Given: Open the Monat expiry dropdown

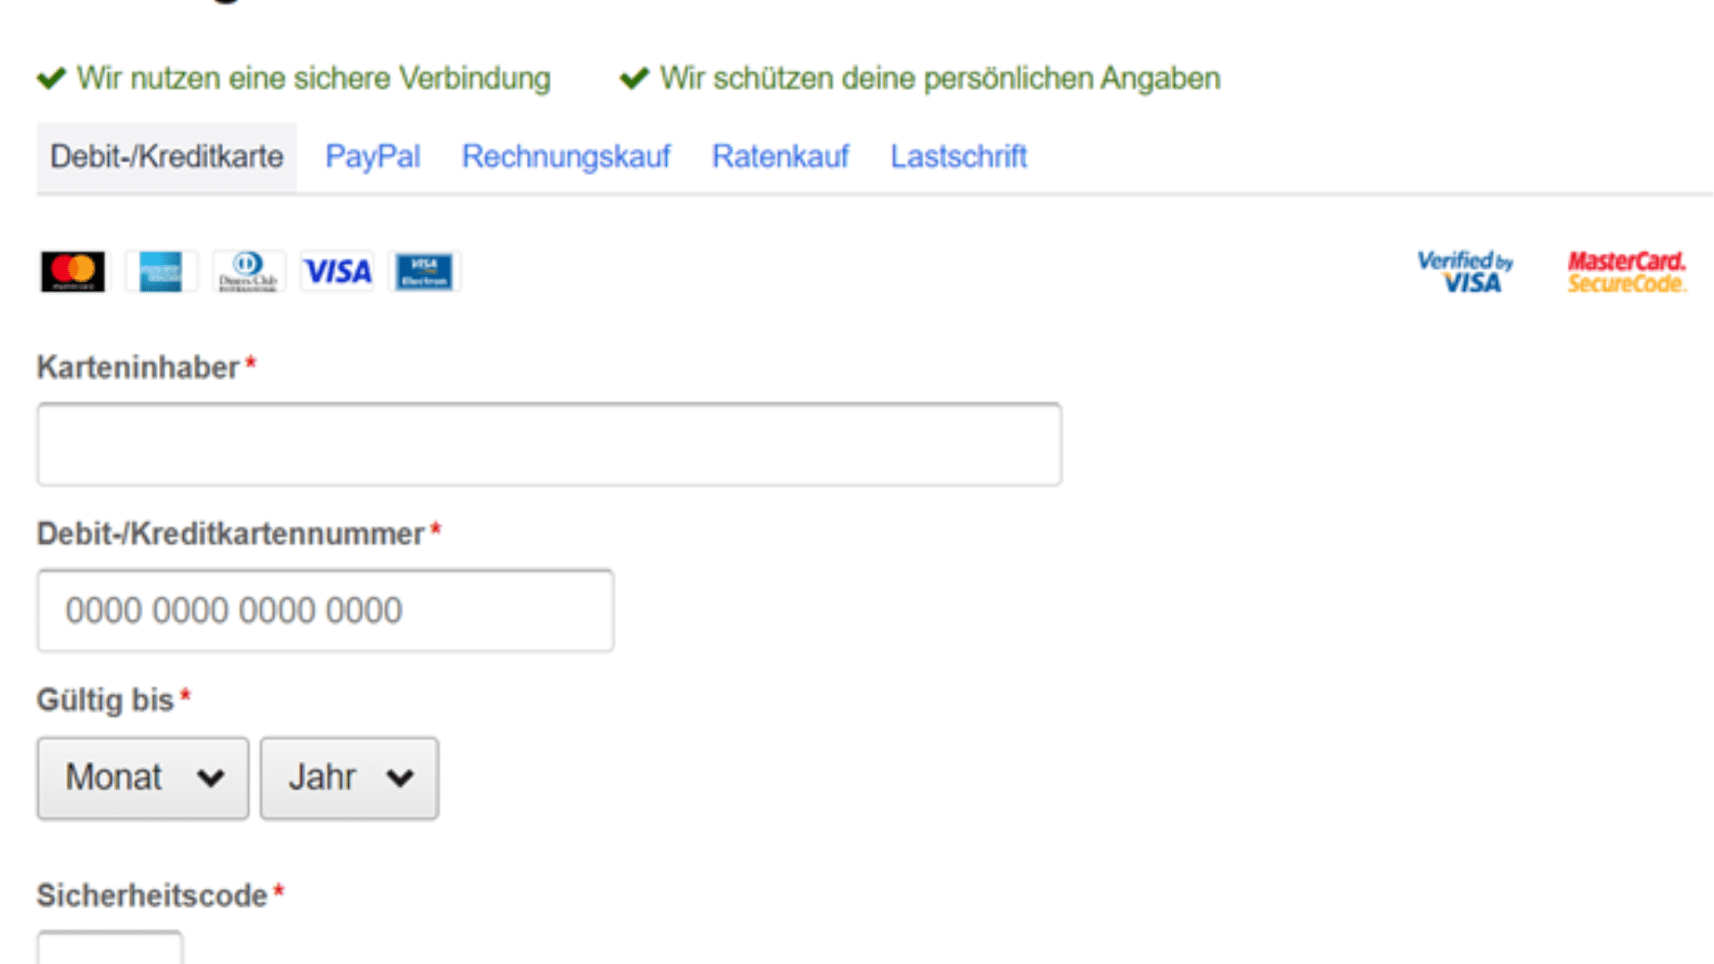Looking at the screenshot, I should click(x=143, y=777).
